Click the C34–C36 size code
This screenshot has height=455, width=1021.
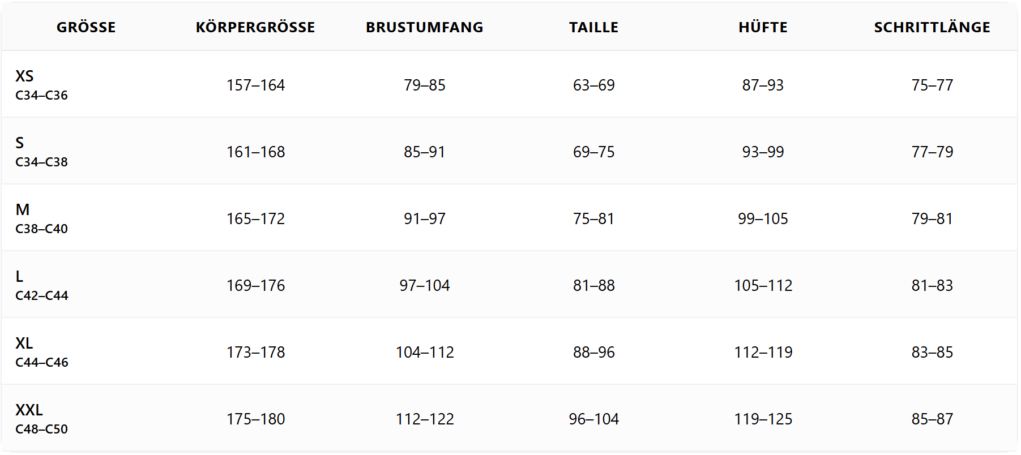coord(41,95)
